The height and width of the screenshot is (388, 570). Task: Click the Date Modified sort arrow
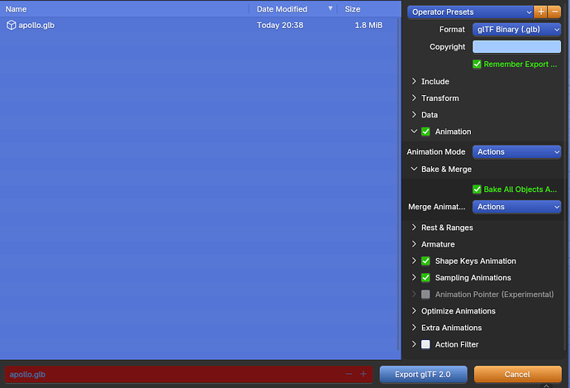pyautogui.click(x=331, y=9)
